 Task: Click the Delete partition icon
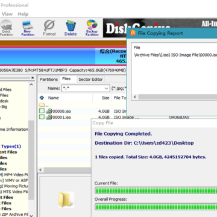(71, 28)
